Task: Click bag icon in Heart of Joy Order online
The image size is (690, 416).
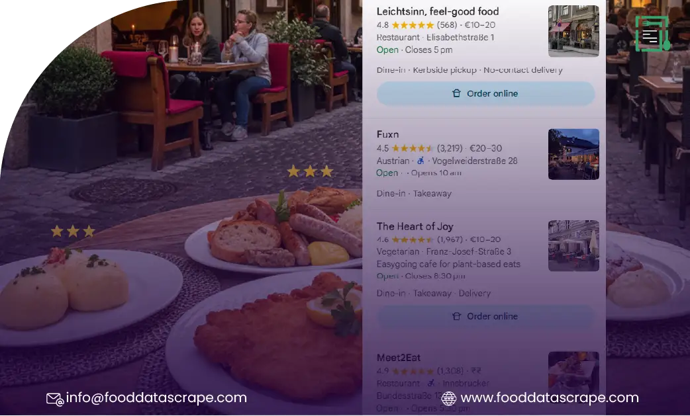Action: 456,316
